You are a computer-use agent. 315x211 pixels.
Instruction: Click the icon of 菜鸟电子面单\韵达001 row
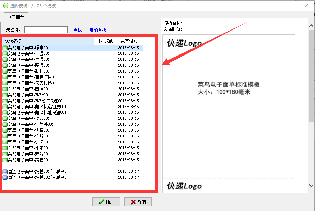5,71
